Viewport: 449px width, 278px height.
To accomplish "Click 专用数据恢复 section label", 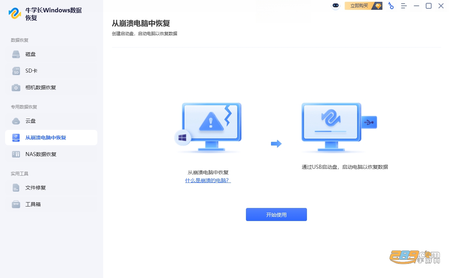I will point(24,107).
